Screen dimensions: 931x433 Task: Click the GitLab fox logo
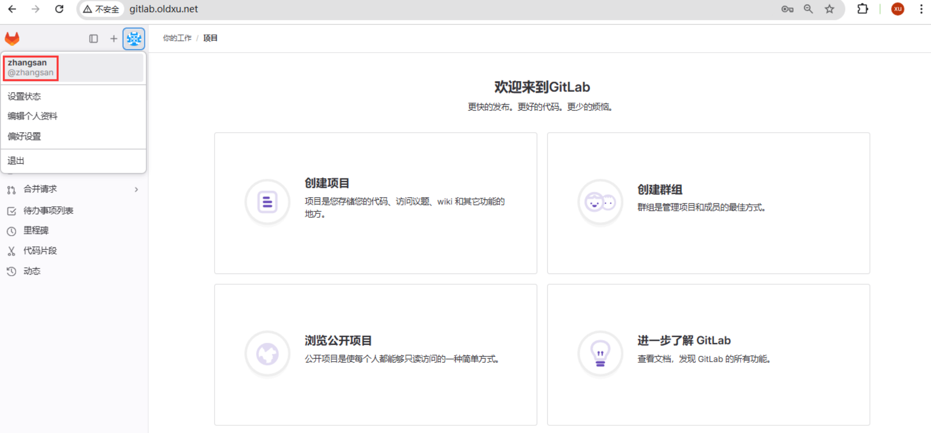[x=12, y=38]
